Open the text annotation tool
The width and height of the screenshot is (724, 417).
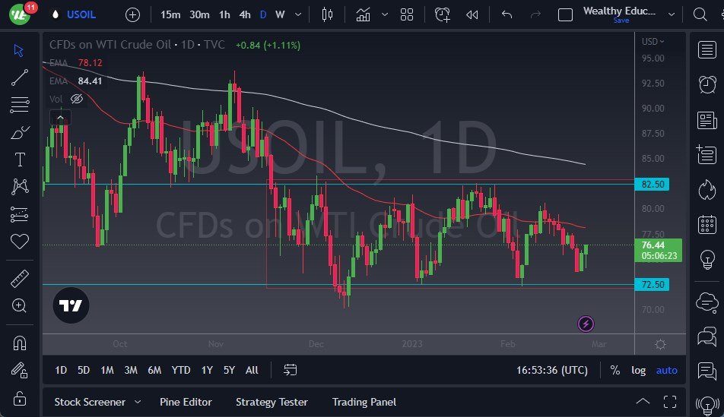(20, 160)
